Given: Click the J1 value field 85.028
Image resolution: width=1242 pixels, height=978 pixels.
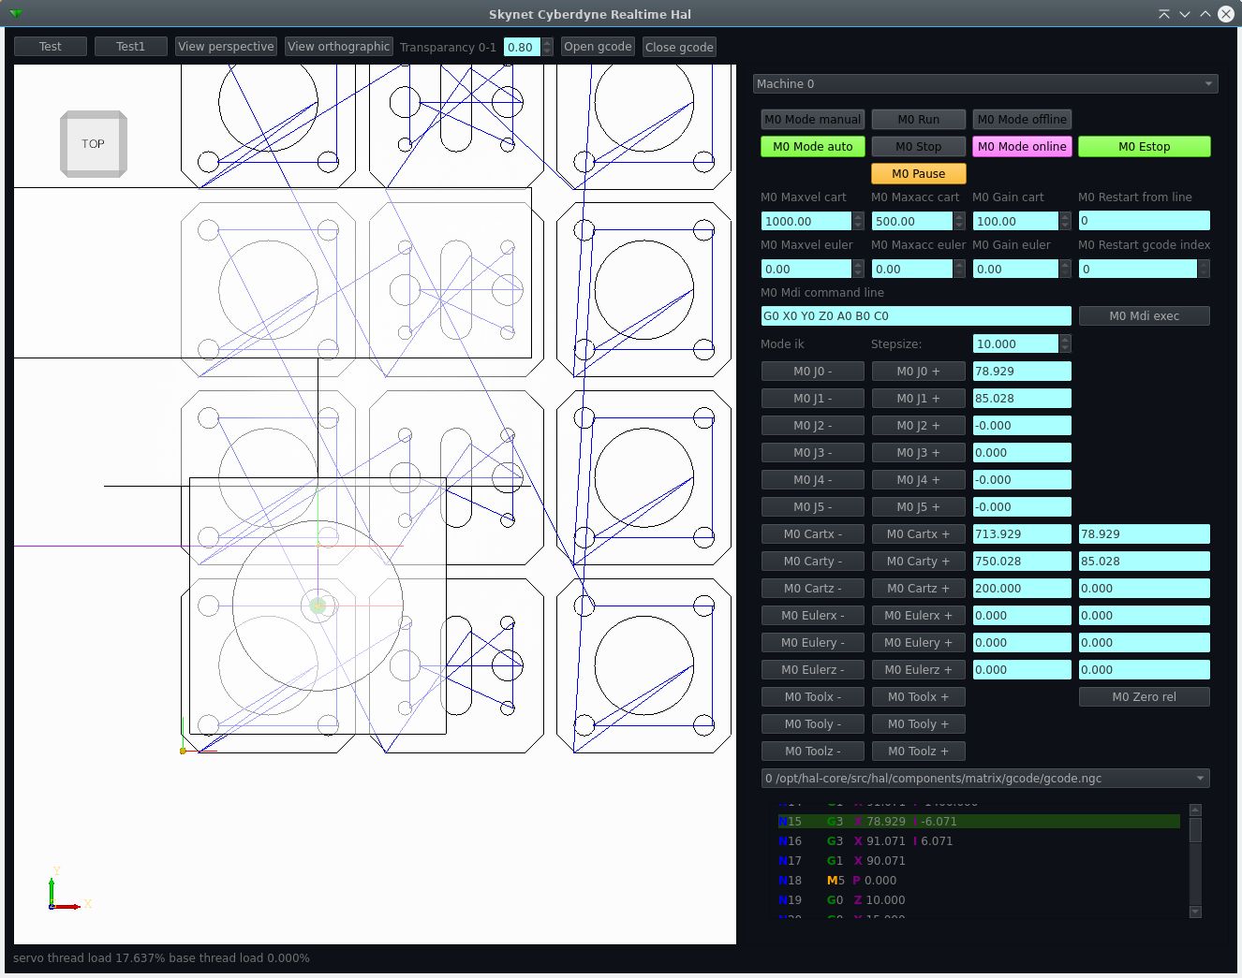Looking at the screenshot, I should click(1022, 398).
